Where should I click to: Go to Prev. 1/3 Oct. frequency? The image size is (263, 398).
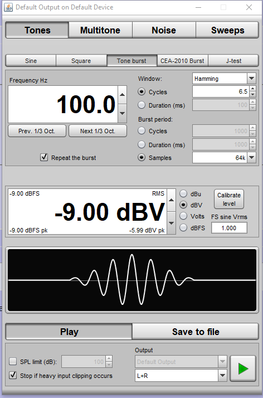point(37,131)
